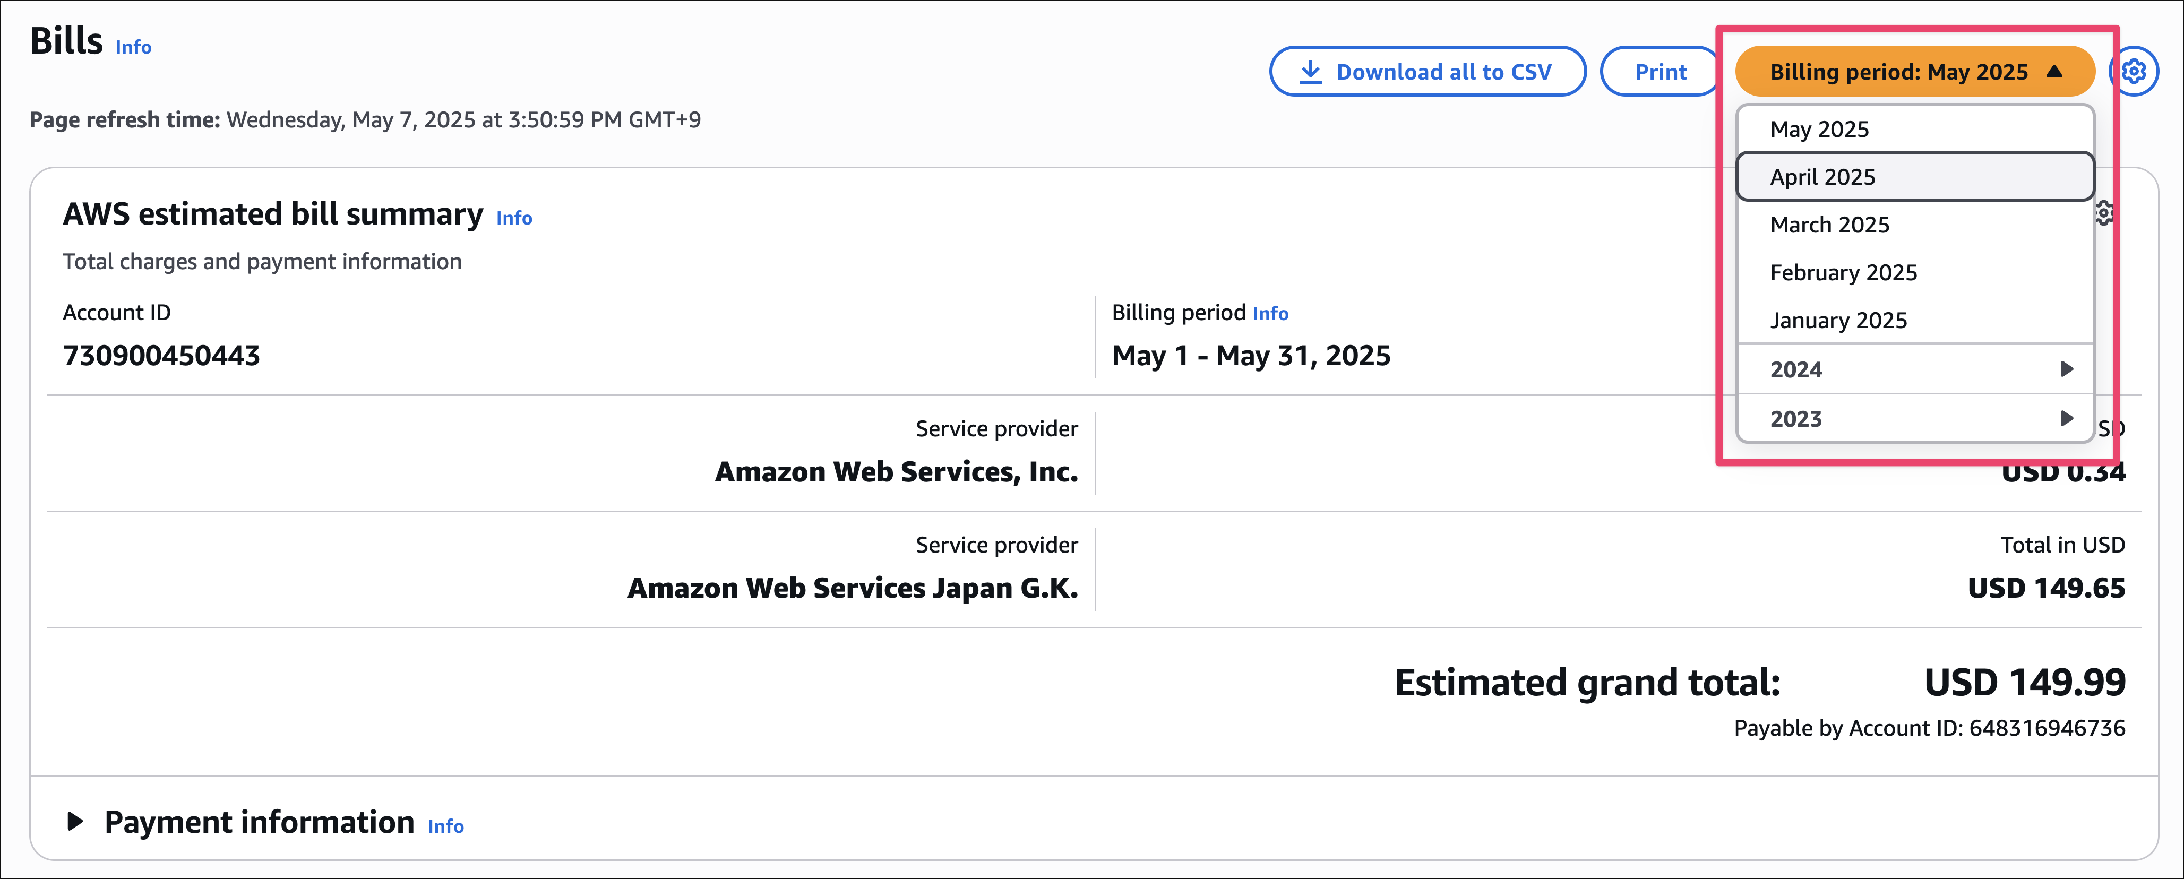Click the partially hidden summary gear icon
This screenshot has height=879, width=2184.
pos(2105,213)
